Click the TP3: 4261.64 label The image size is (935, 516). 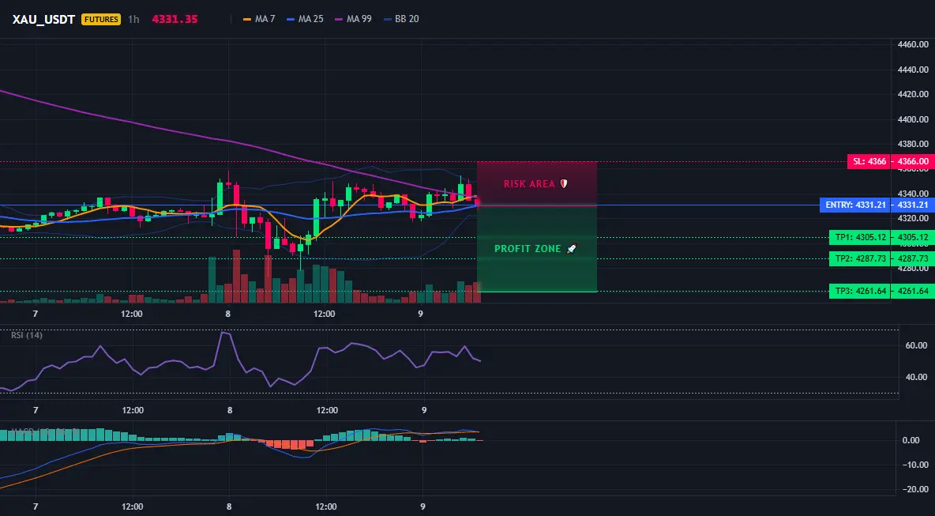click(x=860, y=291)
